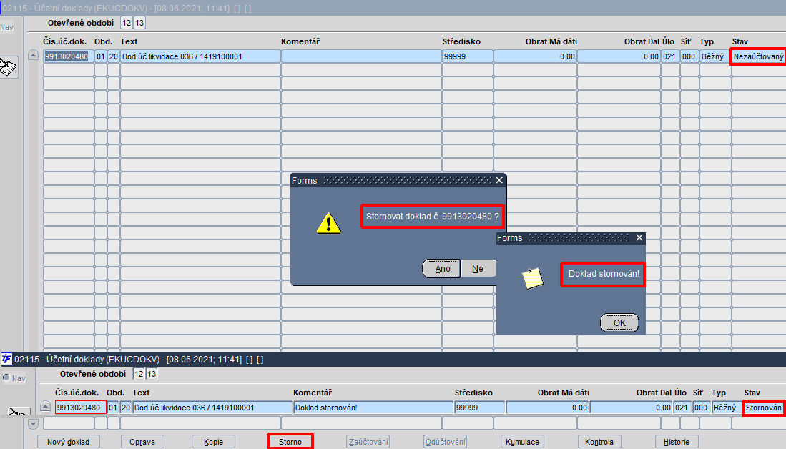Click the Běžný type field in the upper row

click(714, 56)
